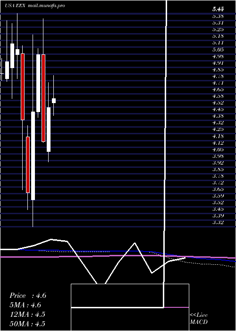Click the 3.32 price axis label
The width and height of the screenshot is (236, 331).
(x=218, y=223)
